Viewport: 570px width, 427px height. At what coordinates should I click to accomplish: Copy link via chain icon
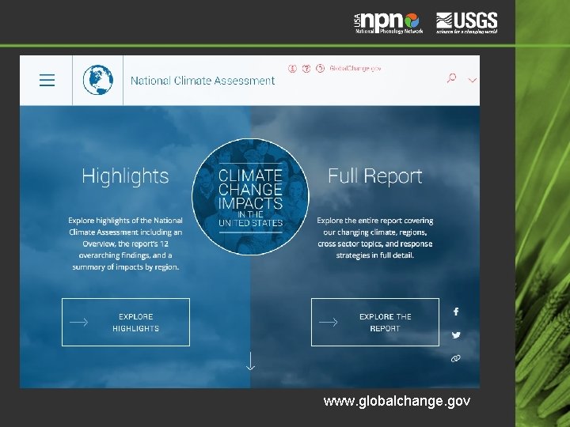pyautogui.click(x=455, y=358)
